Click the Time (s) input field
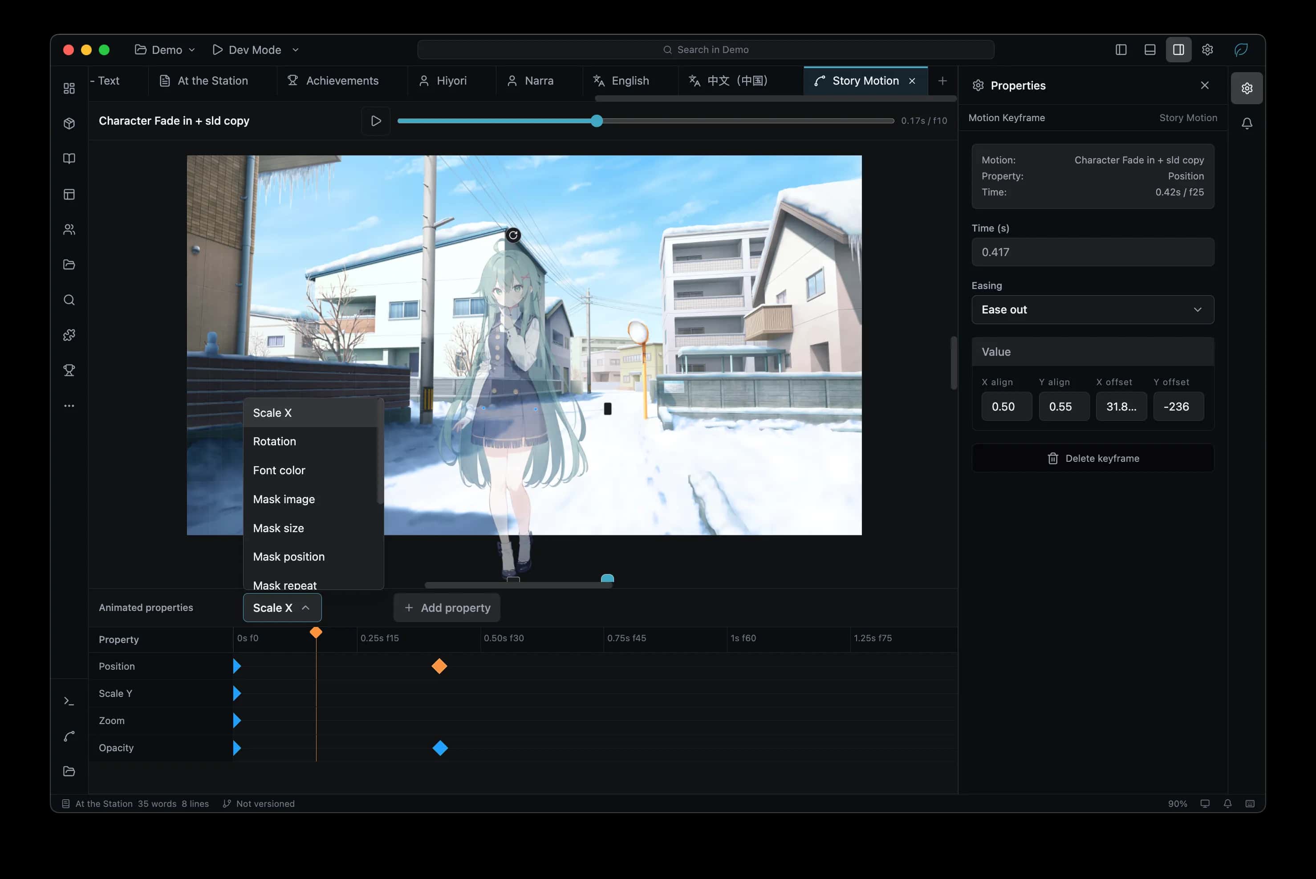This screenshot has width=1316, height=879. 1093,252
